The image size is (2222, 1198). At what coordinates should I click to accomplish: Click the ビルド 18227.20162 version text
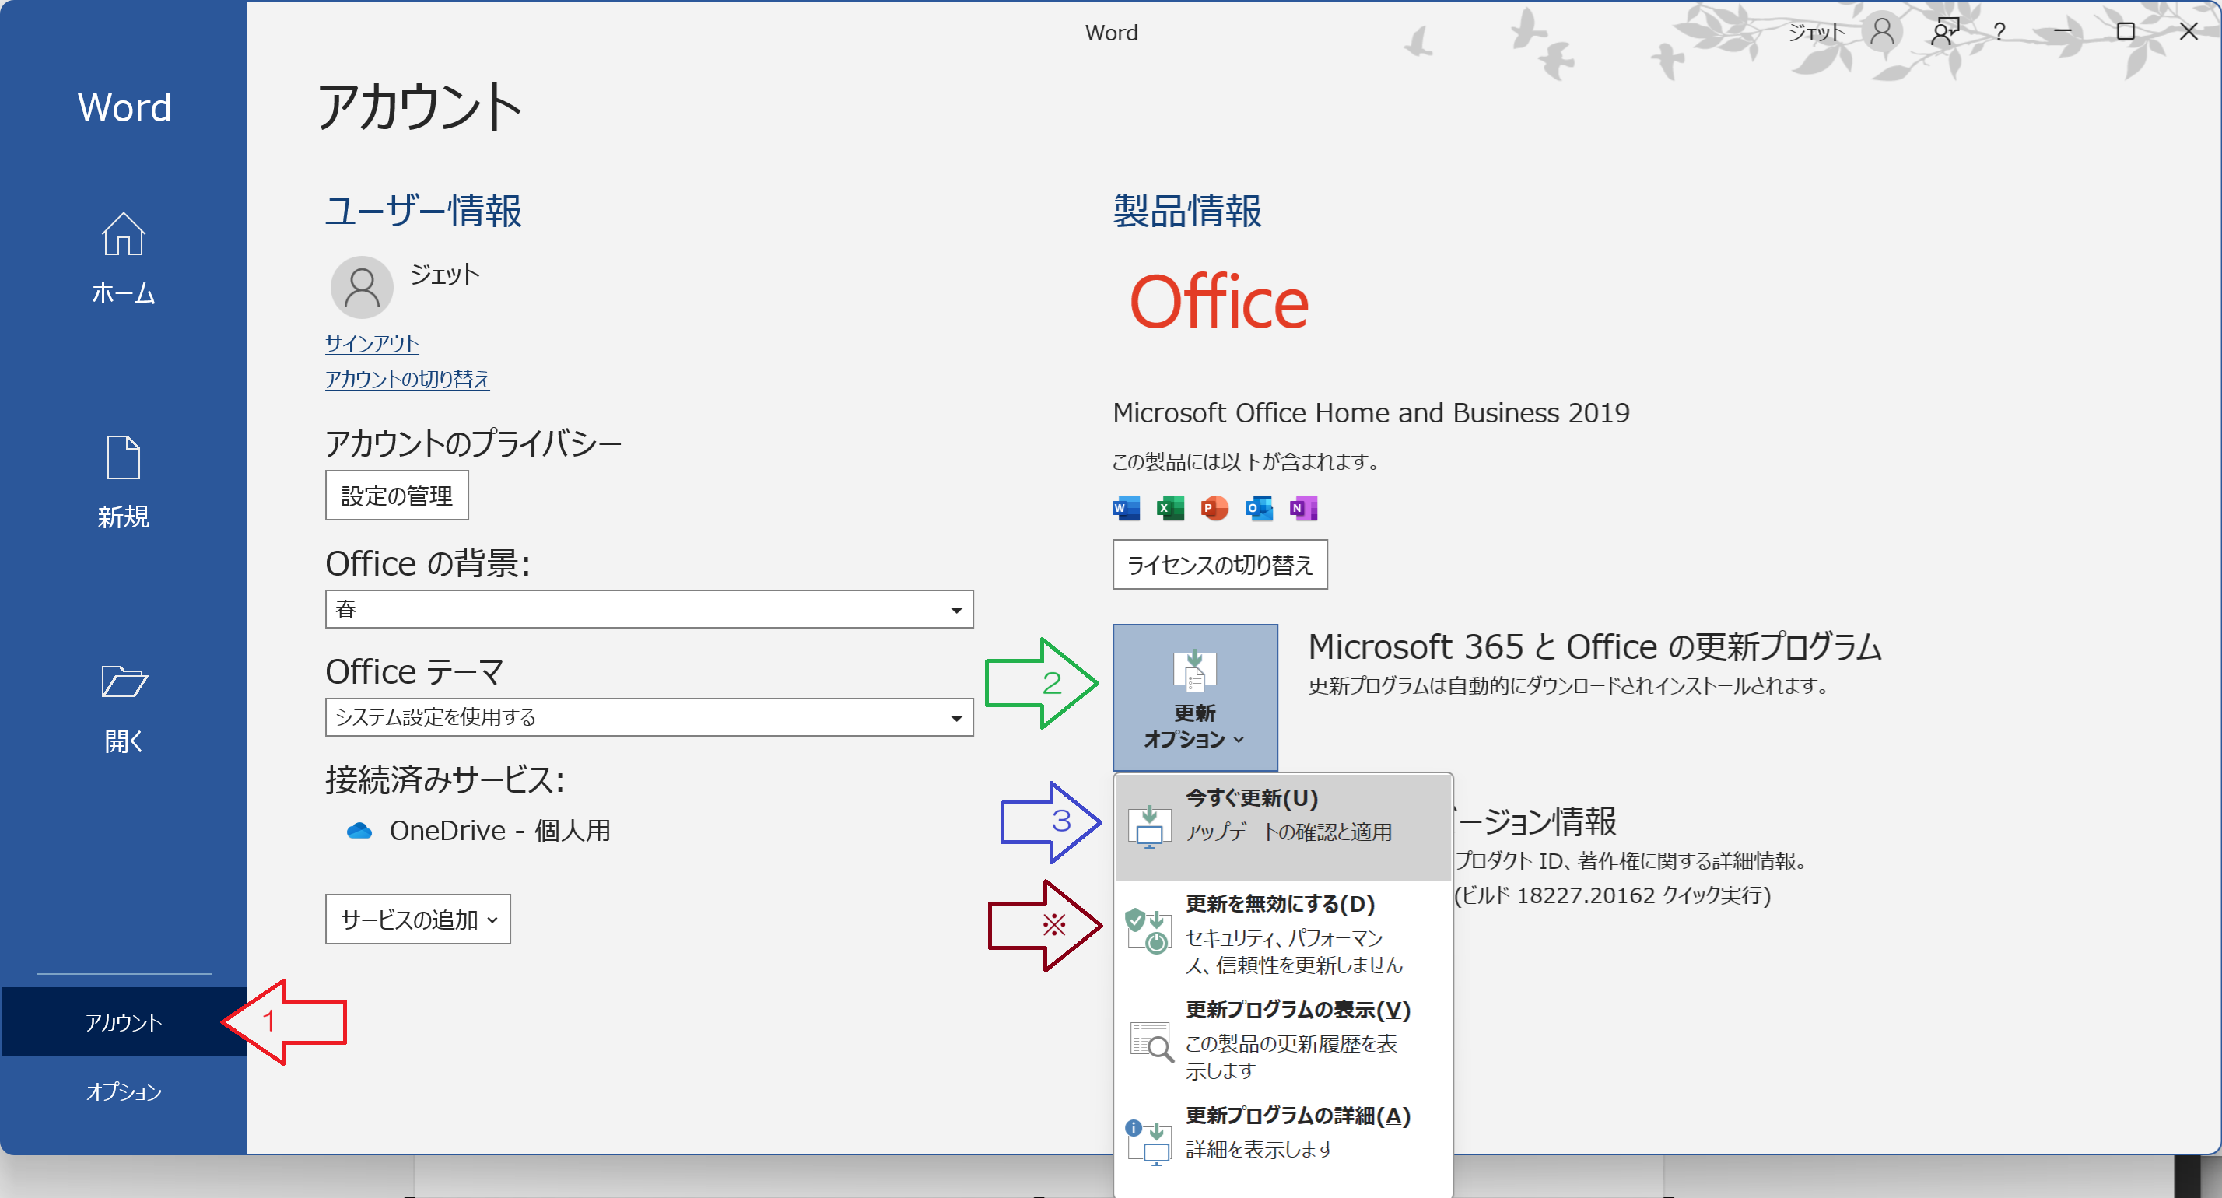(x=1612, y=895)
